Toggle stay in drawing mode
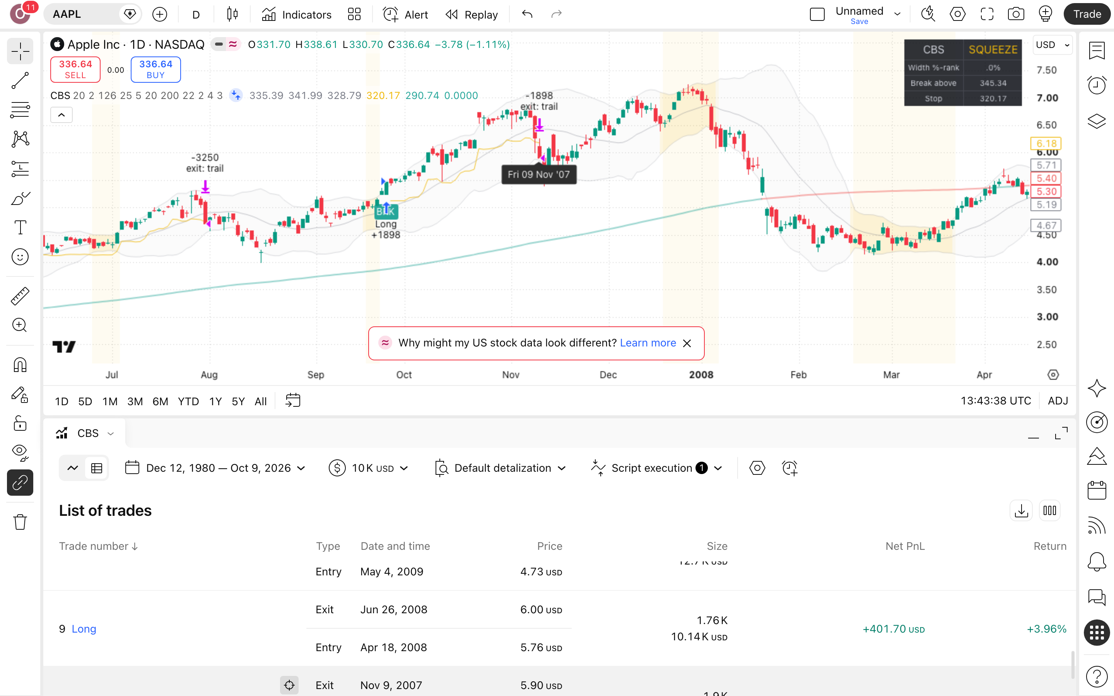Viewport: 1114px width, 696px height. tap(20, 394)
